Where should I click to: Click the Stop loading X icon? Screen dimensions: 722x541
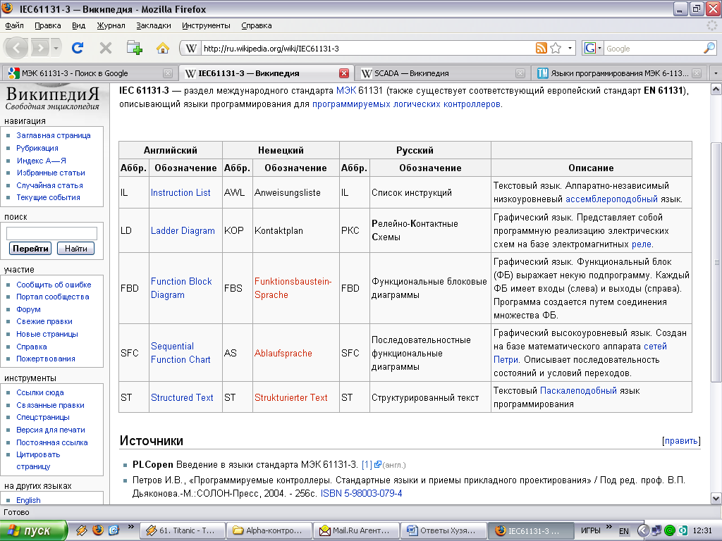pos(106,48)
